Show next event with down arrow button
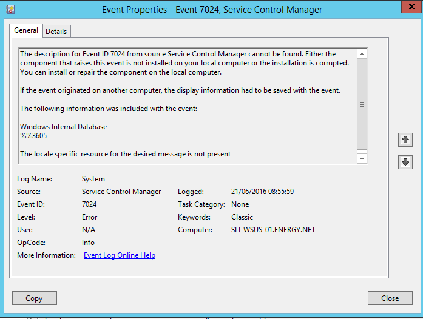 [405, 162]
